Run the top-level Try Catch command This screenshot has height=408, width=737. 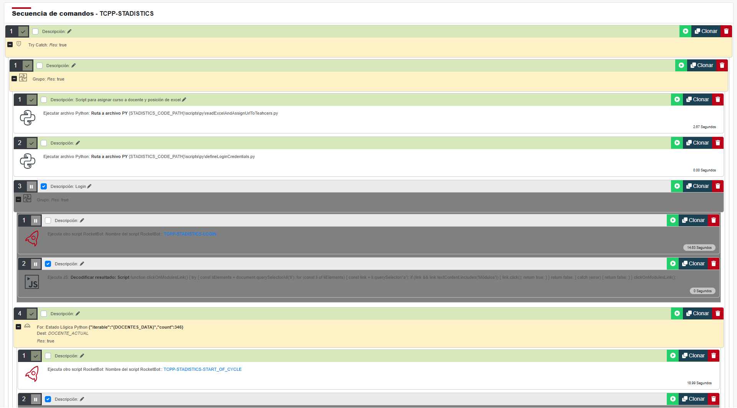685,31
